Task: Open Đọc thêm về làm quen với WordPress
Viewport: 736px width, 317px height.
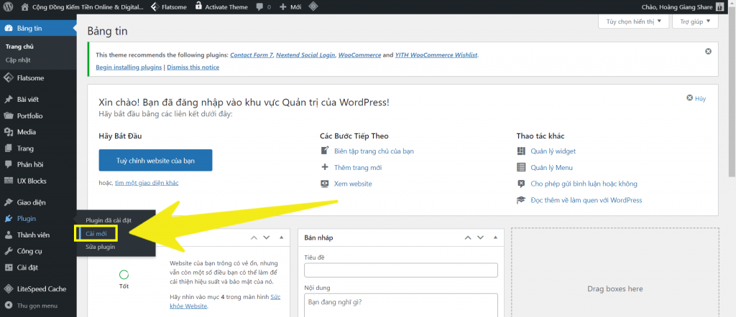Action: tap(586, 200)
